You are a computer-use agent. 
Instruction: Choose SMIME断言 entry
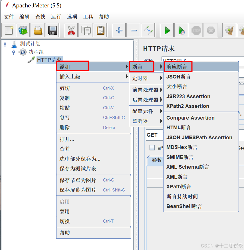[x=201, y=157]
